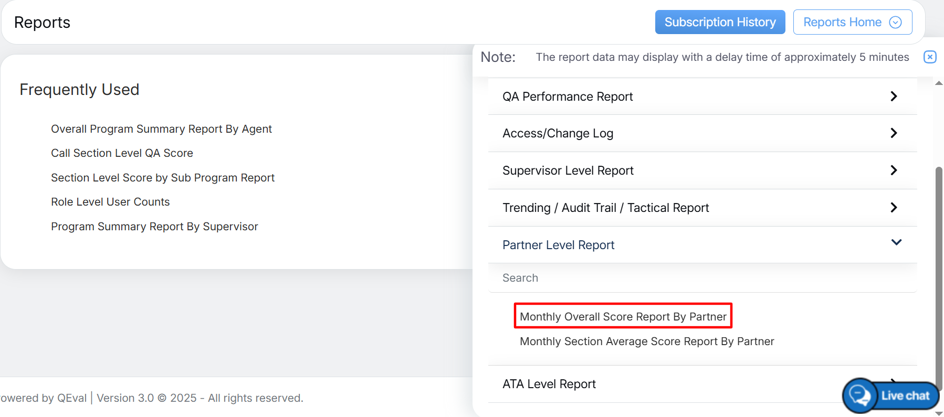
Task: Click the Search field under Partner Level Report
Action: click(702, 278)
